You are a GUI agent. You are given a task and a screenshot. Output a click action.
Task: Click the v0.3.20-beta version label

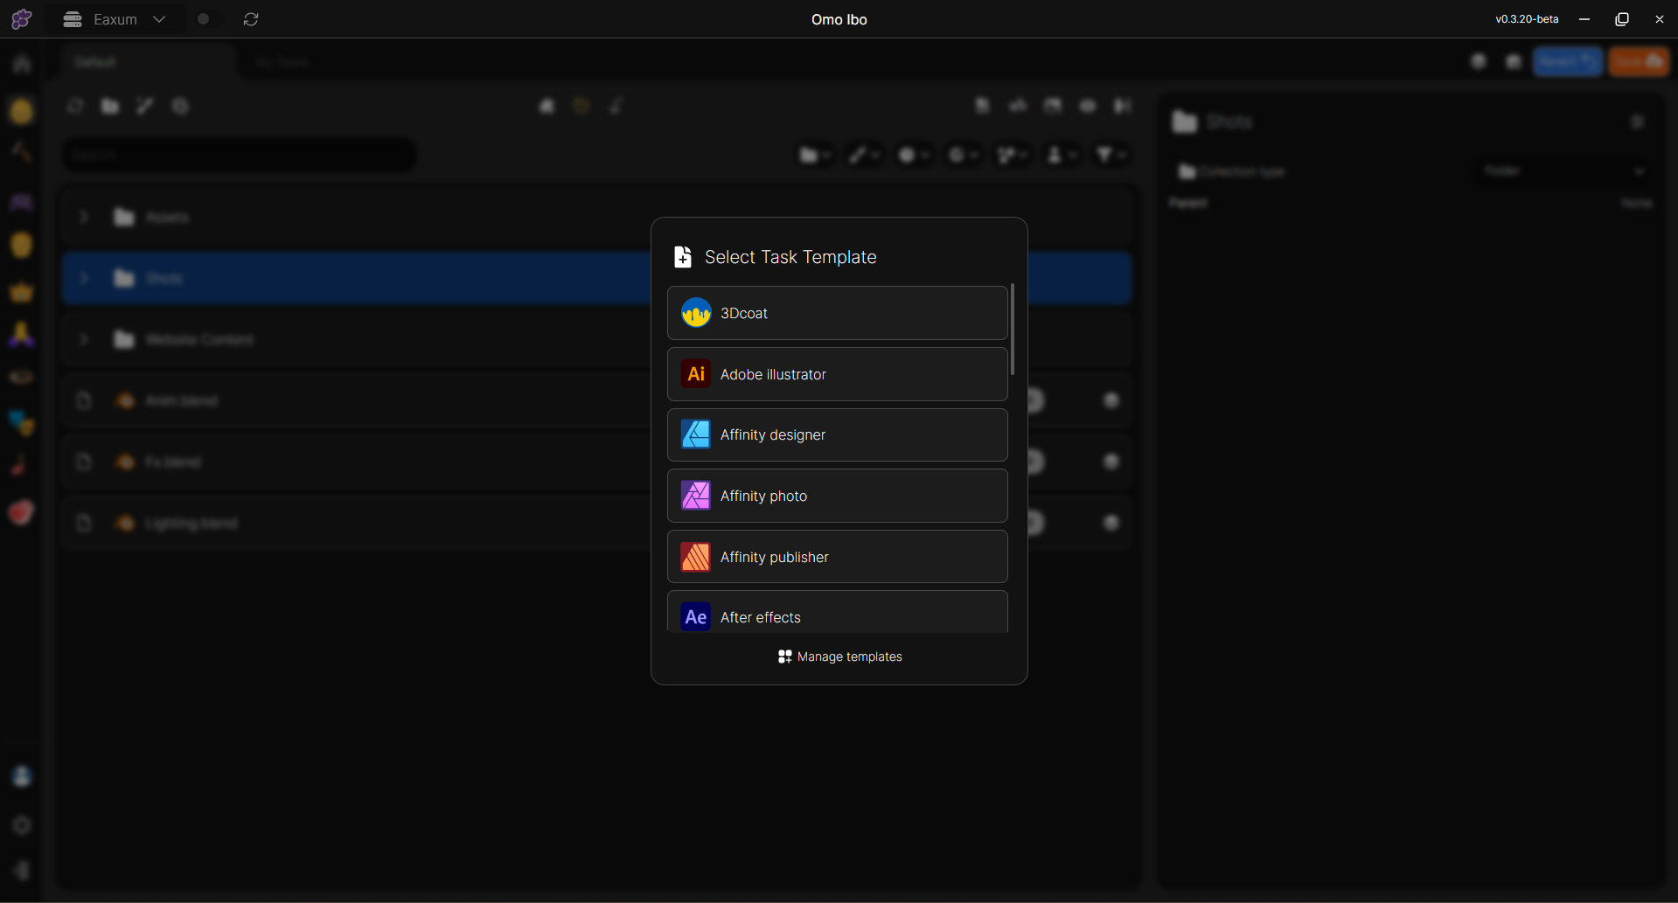tap(1527, 19)
